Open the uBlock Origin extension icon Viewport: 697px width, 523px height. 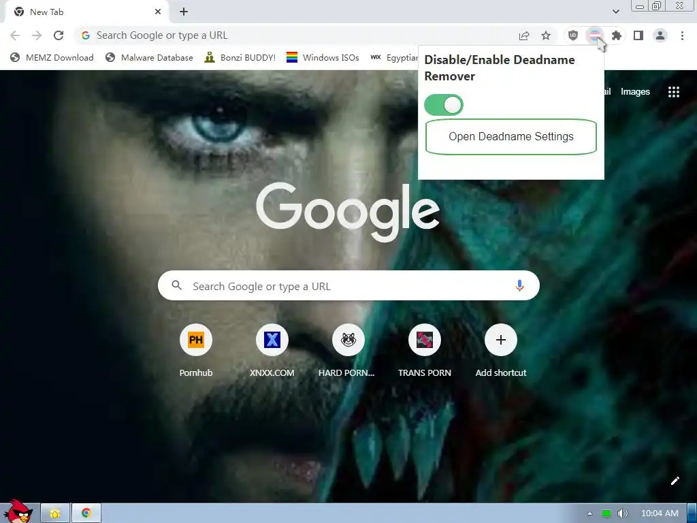[573, 35]
